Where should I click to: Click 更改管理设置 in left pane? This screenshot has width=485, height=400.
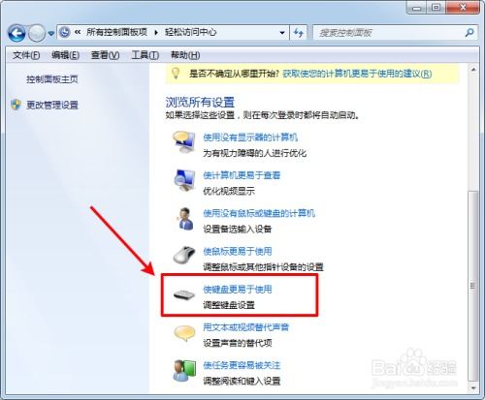tap(52, 105)
